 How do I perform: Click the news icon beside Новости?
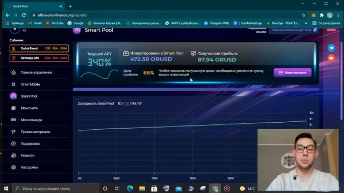click(x=13, y=155)
